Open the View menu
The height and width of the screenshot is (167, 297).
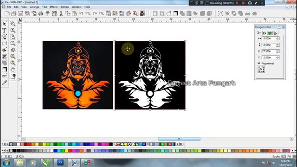click(x=24, y=7)
